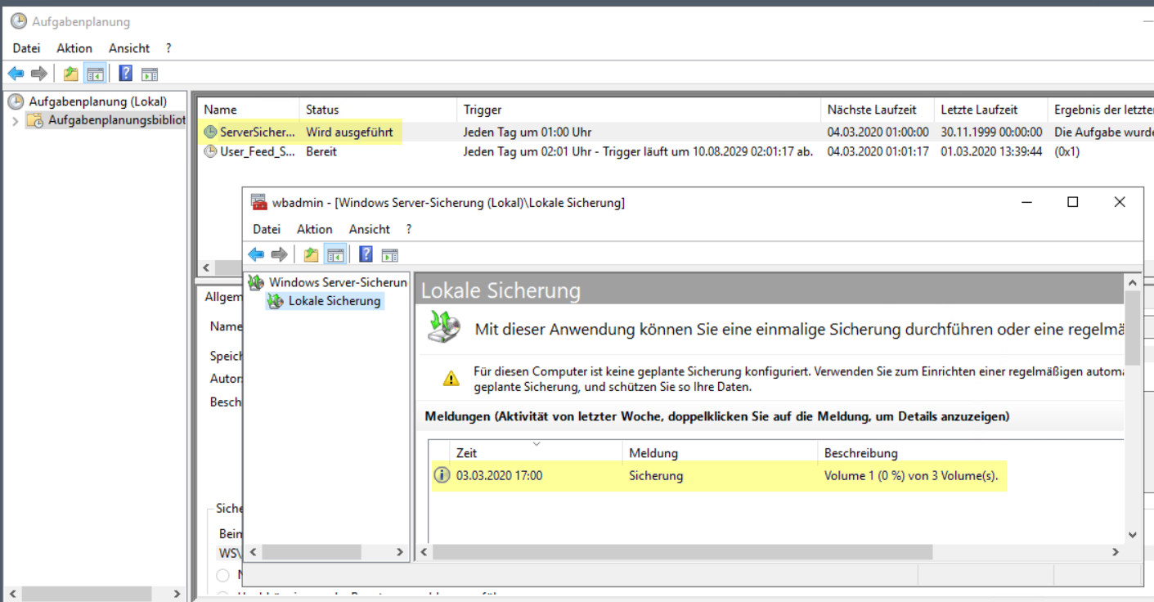Open Ansicht menu in Aufgabenplanung
The height and width of the screenshot is (602, 1154).
[129, 48]
